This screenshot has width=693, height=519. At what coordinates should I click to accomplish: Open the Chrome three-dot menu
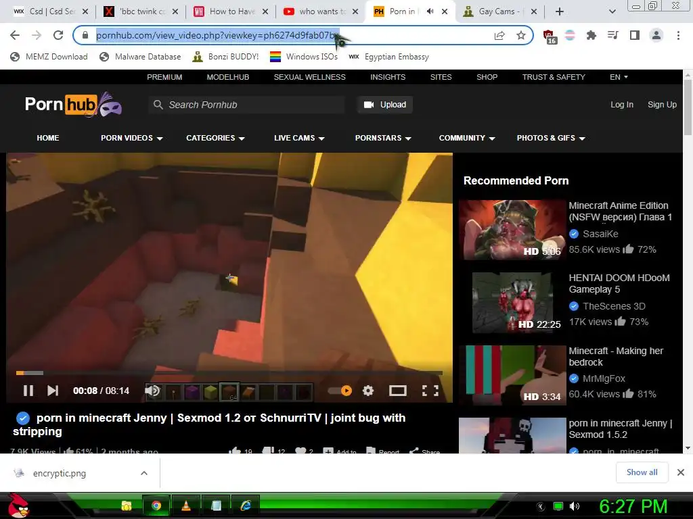tap(678, 35)
